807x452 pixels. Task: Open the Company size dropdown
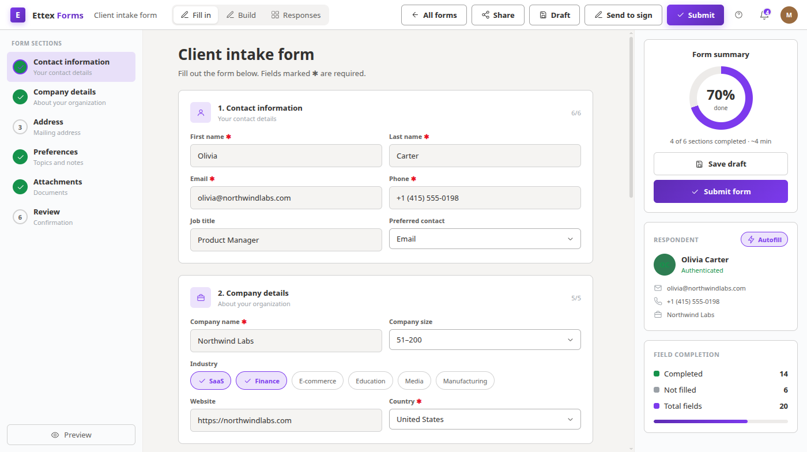[x=485, y=340]
